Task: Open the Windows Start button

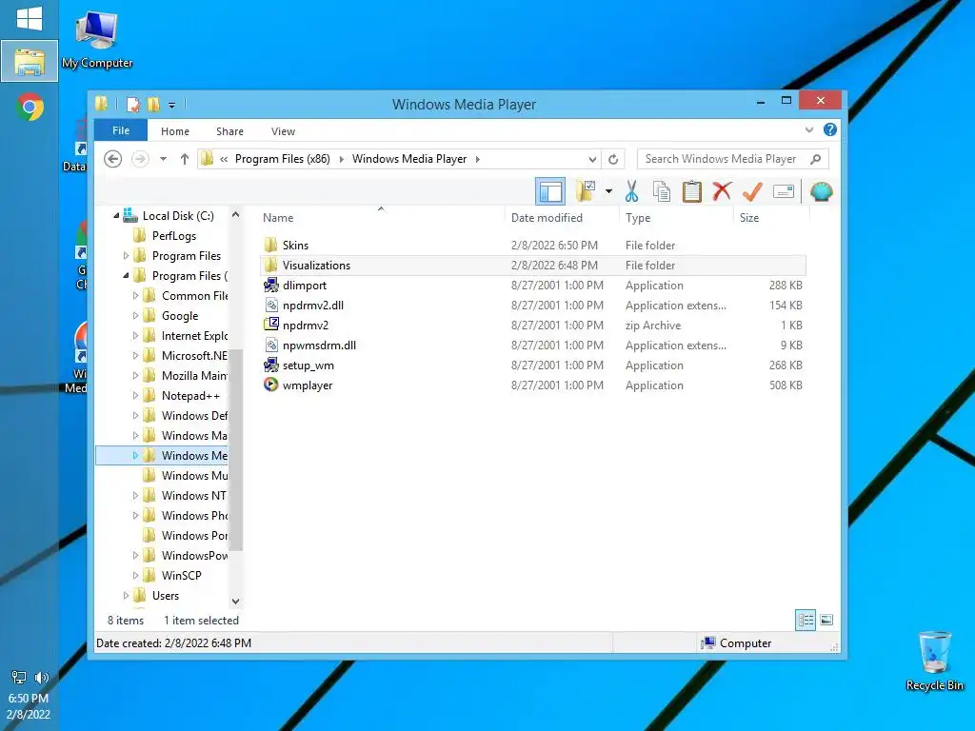Action: (x=30, y=19)
